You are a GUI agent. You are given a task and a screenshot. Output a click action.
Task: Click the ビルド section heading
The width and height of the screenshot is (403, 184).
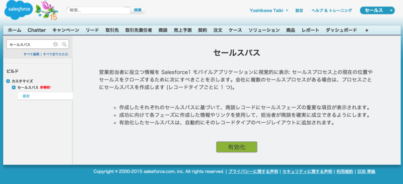pos(12,71)
